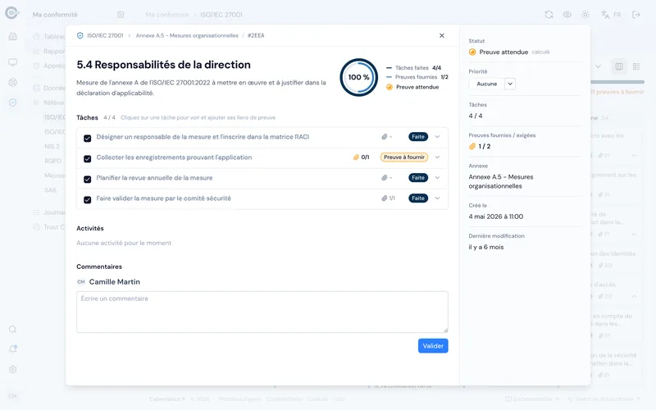
Task: Open the FR language selector
Action: pyautogui.click(x=611, y=15)
